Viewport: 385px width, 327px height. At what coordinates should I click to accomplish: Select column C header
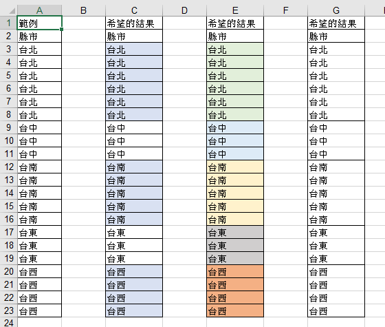(x=134, y=10)
